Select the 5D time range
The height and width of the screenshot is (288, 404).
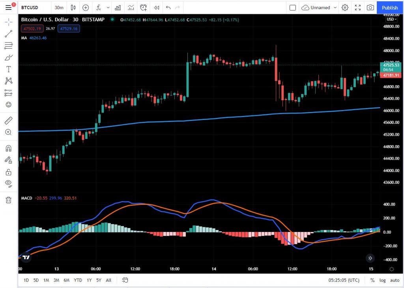pyautogui.click(x=36, y=280)
